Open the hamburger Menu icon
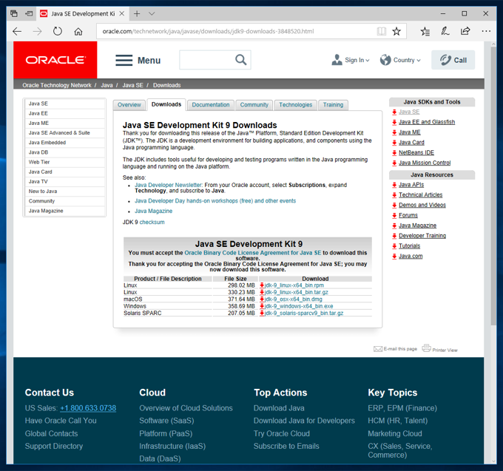The width and height of the screenshot is (503, 471). coord(124,61)
